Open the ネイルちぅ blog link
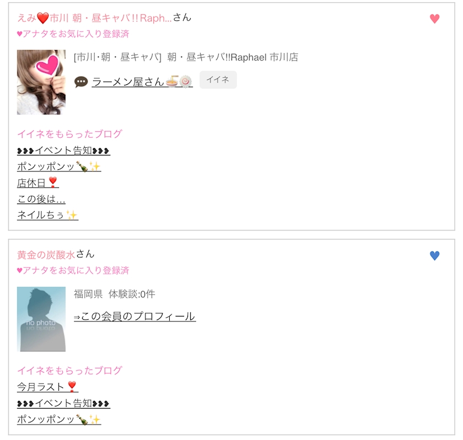The width and height of the screenshot is (463, 440). (47, 214)
